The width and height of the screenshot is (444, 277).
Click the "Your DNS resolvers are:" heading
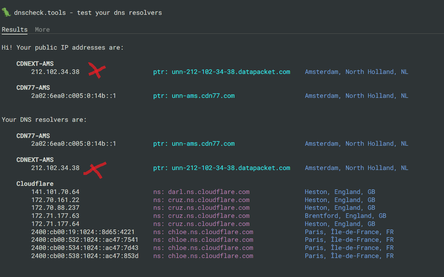click(x=44, y=120)
